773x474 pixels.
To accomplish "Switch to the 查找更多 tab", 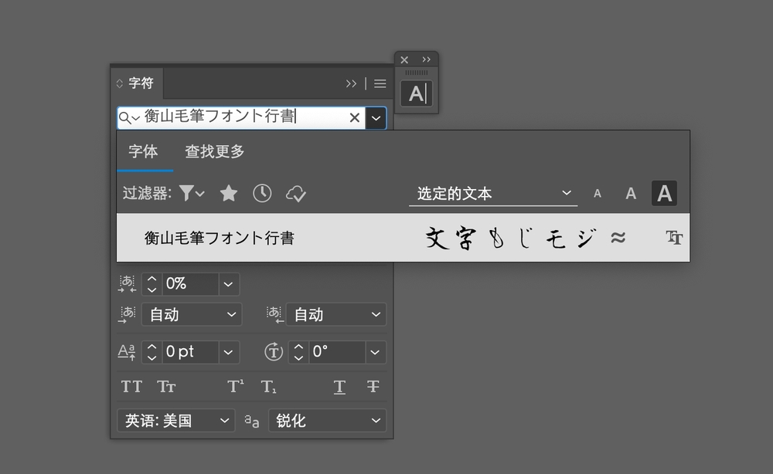I will (215, 152).
